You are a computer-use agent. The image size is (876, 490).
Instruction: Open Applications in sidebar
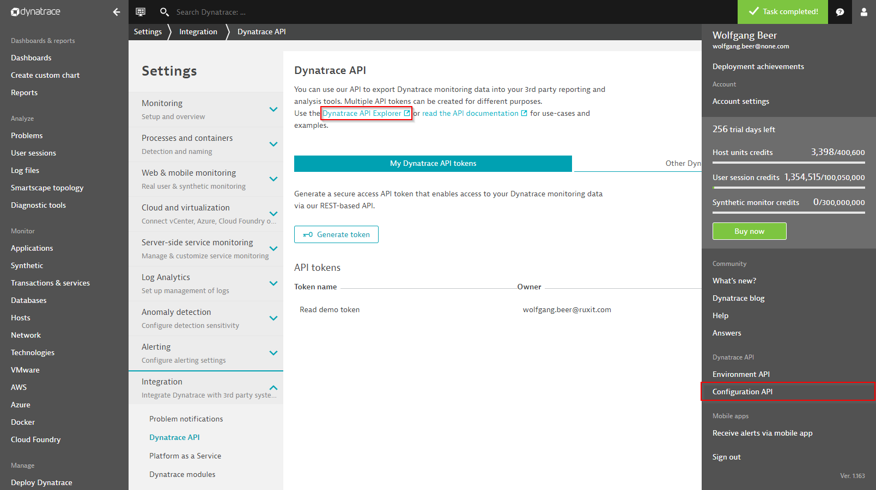coord(32,248)
